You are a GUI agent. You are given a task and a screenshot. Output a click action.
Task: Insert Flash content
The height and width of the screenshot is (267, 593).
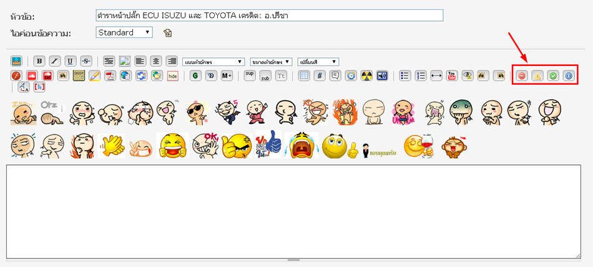tap(16, 76)
